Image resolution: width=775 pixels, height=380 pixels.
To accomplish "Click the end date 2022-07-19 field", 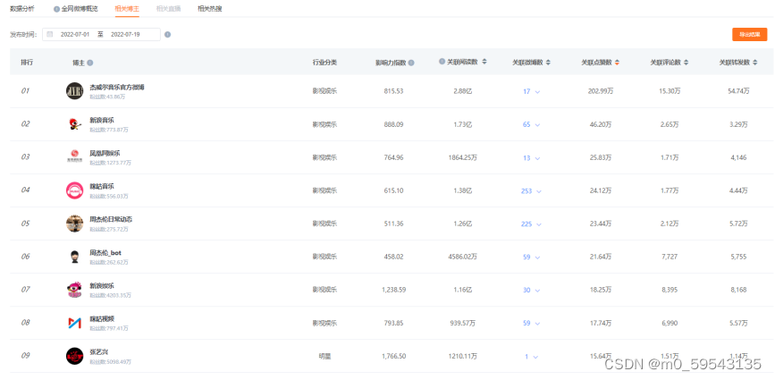I will click(125, 35).
